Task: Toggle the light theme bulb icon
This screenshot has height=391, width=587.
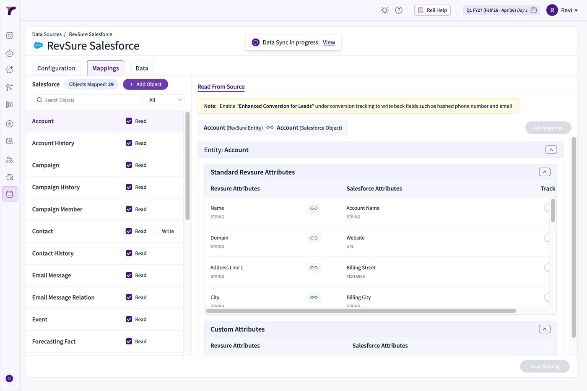Action: (384, 10)
